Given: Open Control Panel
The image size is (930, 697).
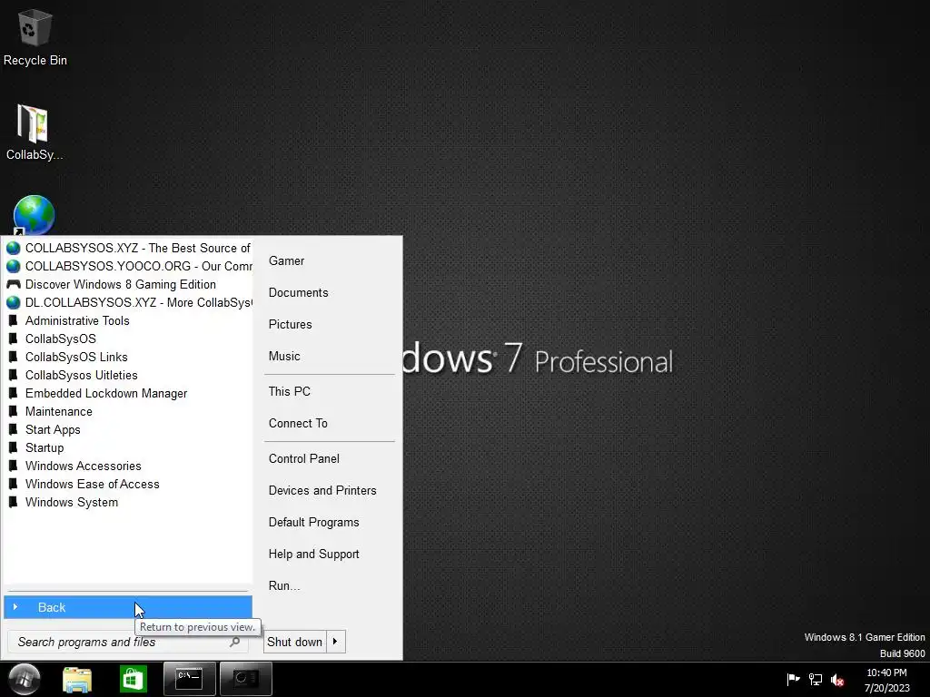Looking at the screenshot, I should (329, 458).
